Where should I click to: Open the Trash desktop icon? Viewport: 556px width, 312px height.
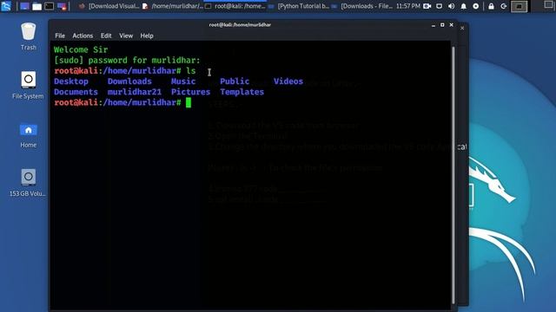[28, 36]
